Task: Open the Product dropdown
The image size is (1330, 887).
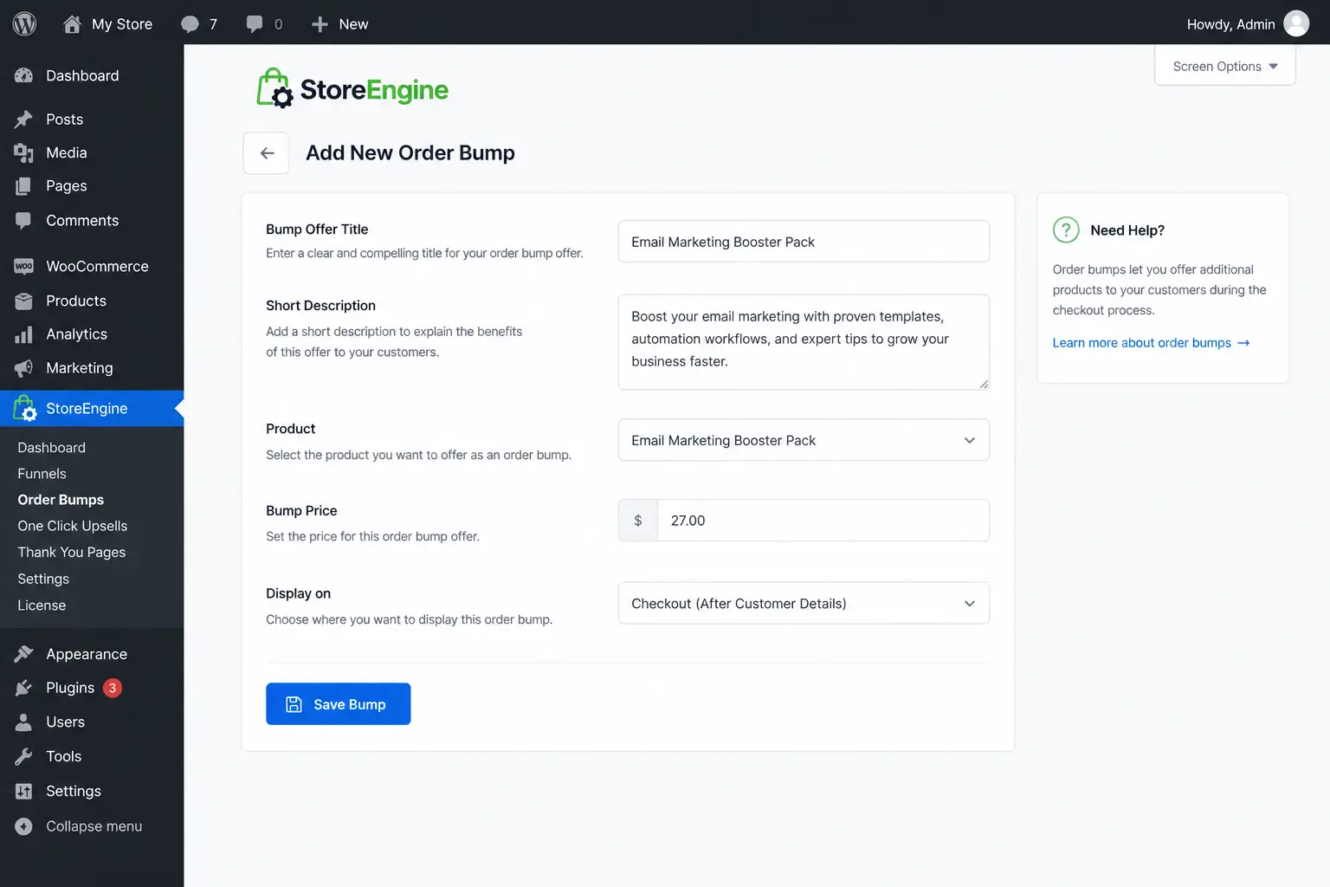Action: pyautogui.click(x=804, y=440)
